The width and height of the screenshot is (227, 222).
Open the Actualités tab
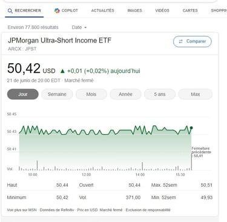102,10
